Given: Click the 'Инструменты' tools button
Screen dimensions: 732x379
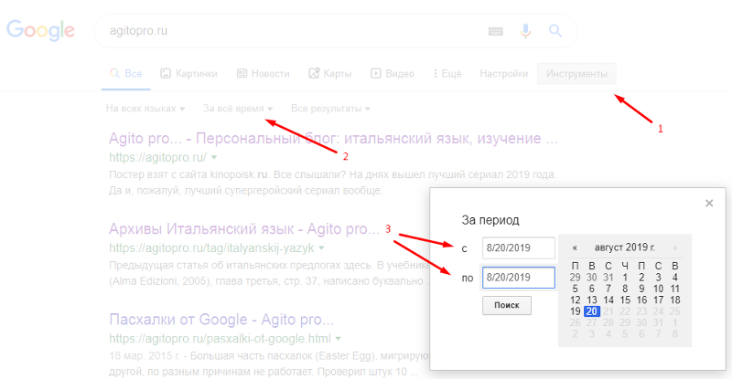Looking at the screenshot, I should (576, 74).
